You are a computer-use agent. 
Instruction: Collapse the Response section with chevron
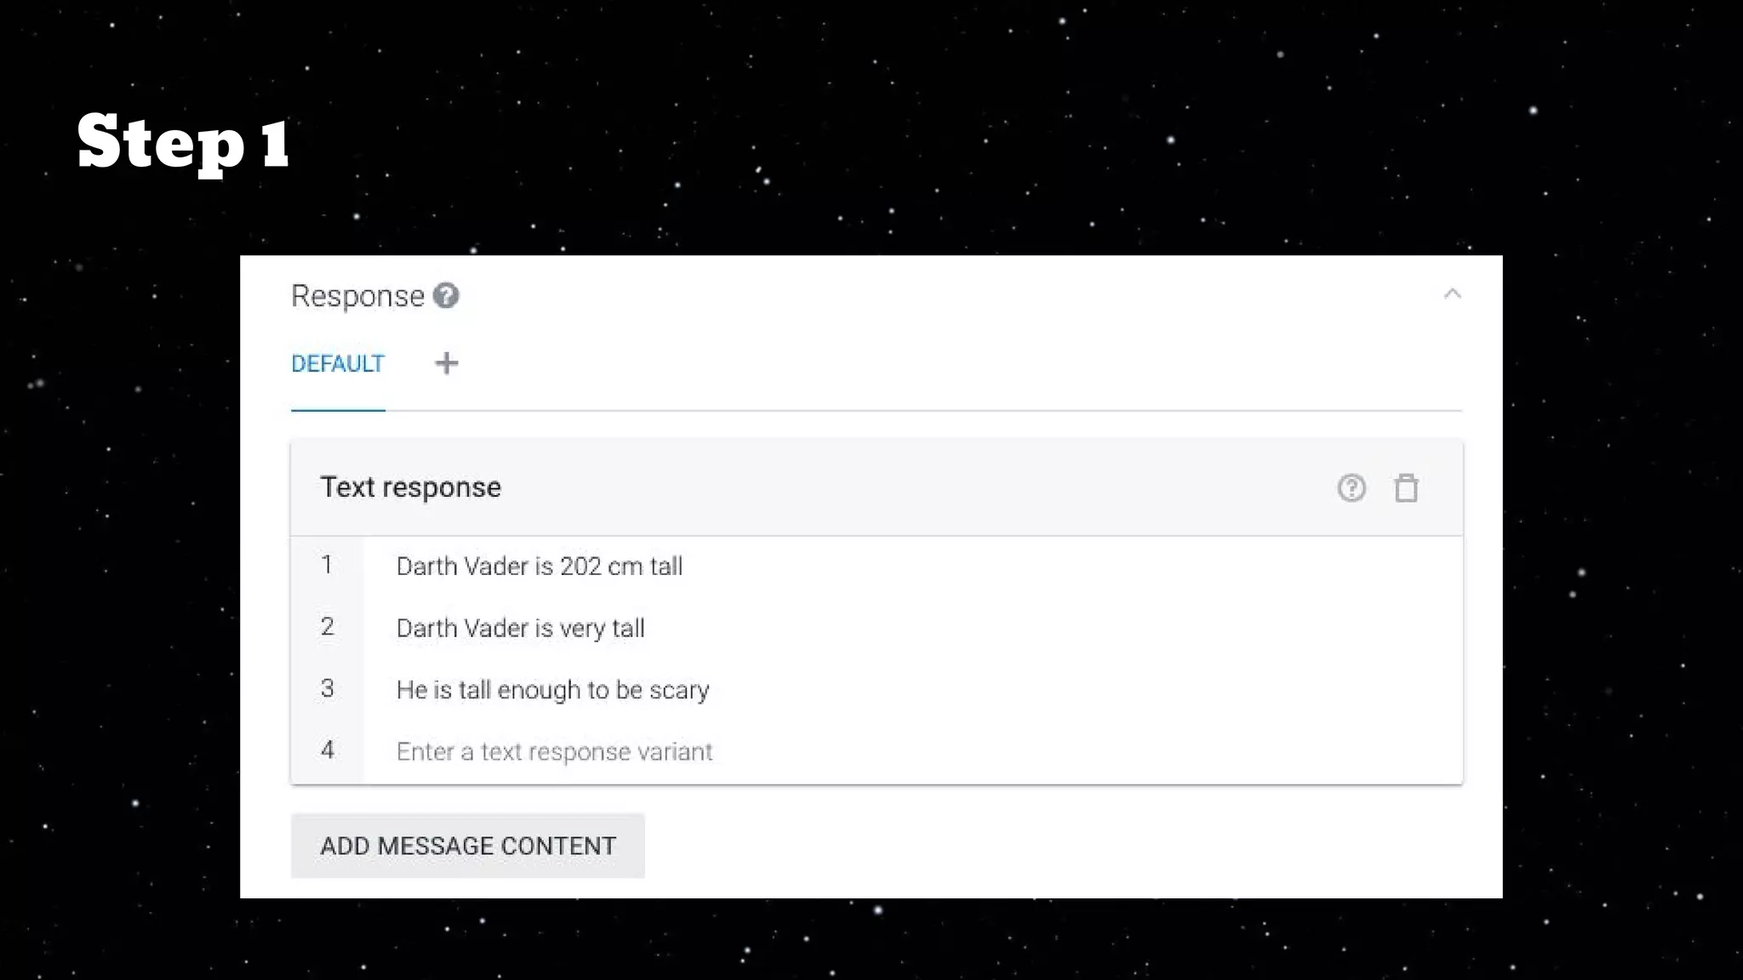coord(1452,294)
